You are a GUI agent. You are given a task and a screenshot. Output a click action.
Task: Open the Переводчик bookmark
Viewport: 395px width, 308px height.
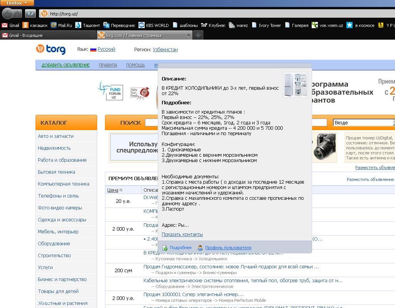point(120,25)
